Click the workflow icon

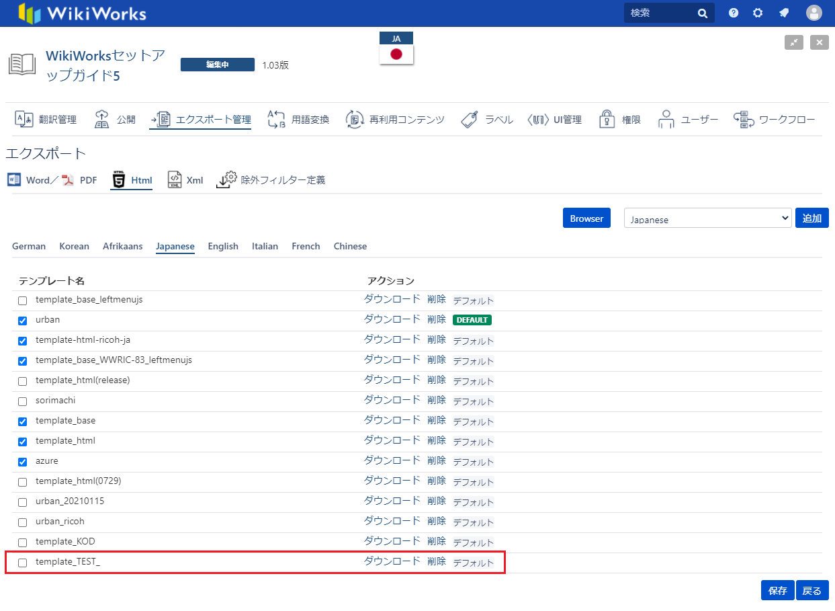[743, 120]
